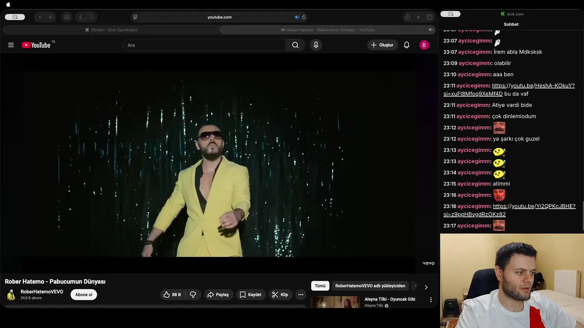Decrease text size with small A button
This screenshot has height=328, width=584.
tap(40, 17)
